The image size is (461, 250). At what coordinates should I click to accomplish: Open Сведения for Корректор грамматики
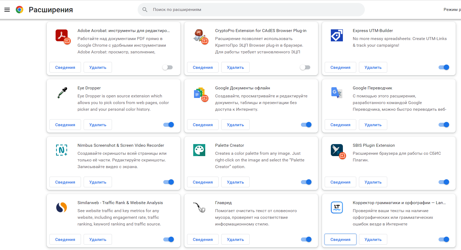tap(340, 239)
